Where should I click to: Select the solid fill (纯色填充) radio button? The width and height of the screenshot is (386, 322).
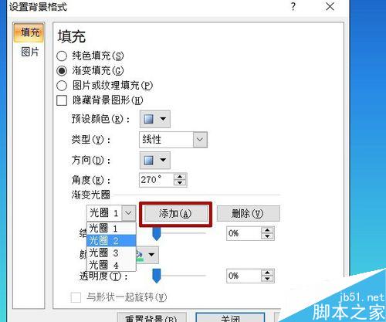pyautogui.click(x=62, y=56)
